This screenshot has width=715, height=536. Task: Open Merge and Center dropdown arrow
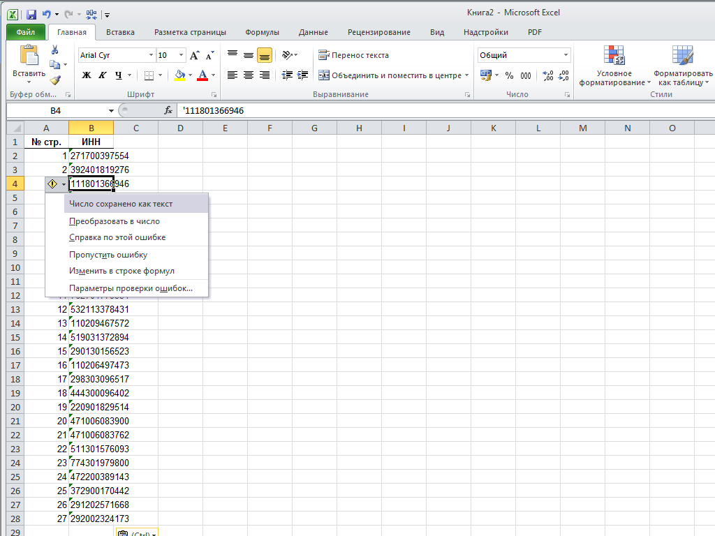click(x=467, y=75)
